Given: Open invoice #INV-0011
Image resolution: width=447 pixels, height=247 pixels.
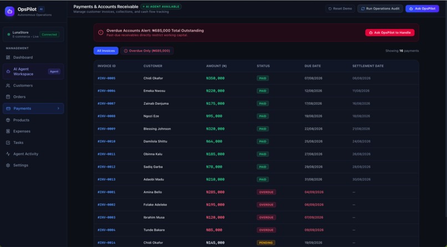Looking at the screenshot, I should (106, 154).
